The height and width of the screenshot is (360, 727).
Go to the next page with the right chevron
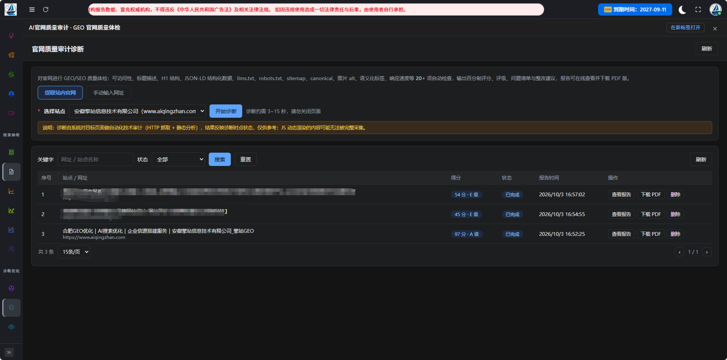(x=707, y=252)
